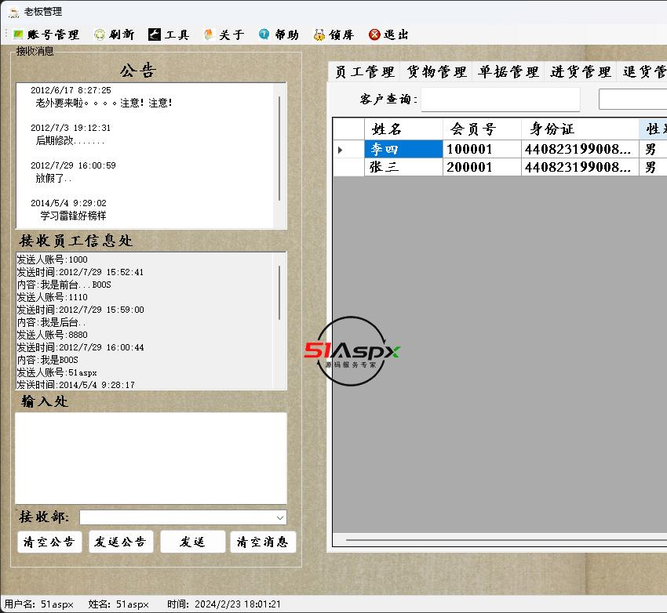Click message line 内容:我是后台
Screen dimensions: 667x613
pyautogui.click(x=51, y=322)
